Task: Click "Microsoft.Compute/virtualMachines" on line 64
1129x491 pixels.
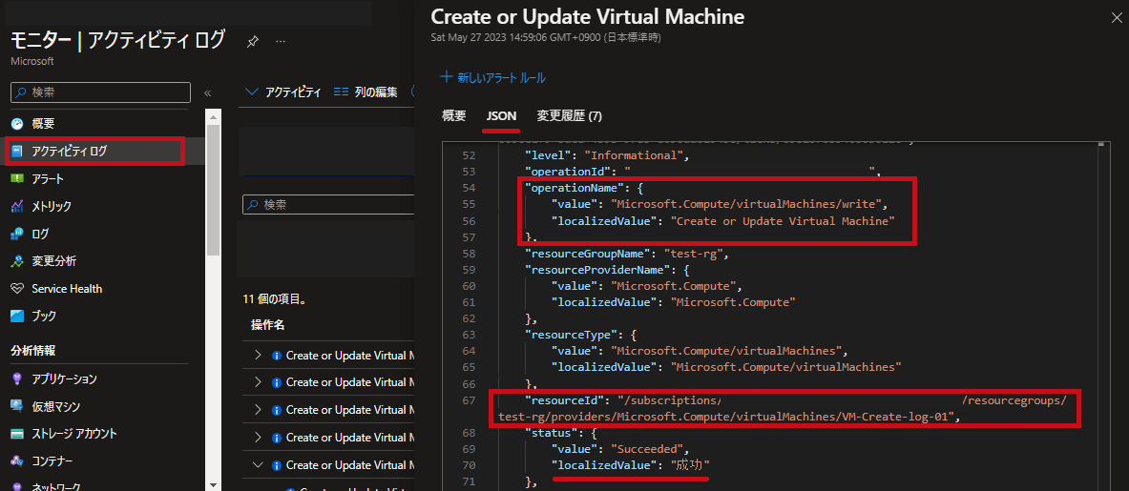Action: point(725,351)
